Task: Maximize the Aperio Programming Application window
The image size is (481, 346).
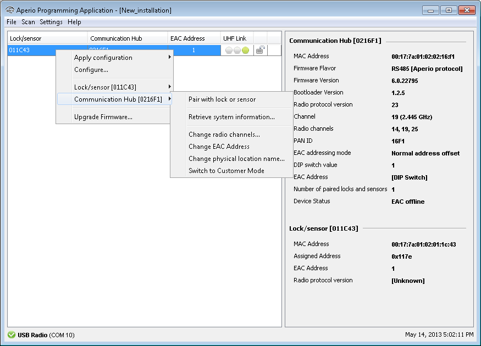Action: 449,10
